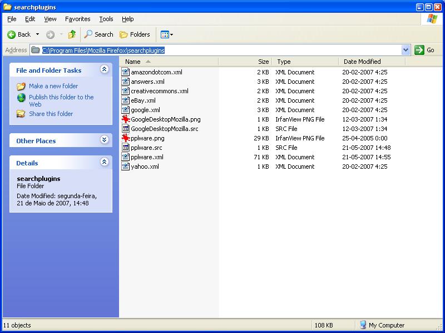Click the 29 KB size cell
This screenshot has height=333, width=445.
click(x=261, y=138)
